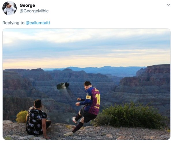Expand the tweet options chevron
The image size is (173, 143).
point(168,5)
